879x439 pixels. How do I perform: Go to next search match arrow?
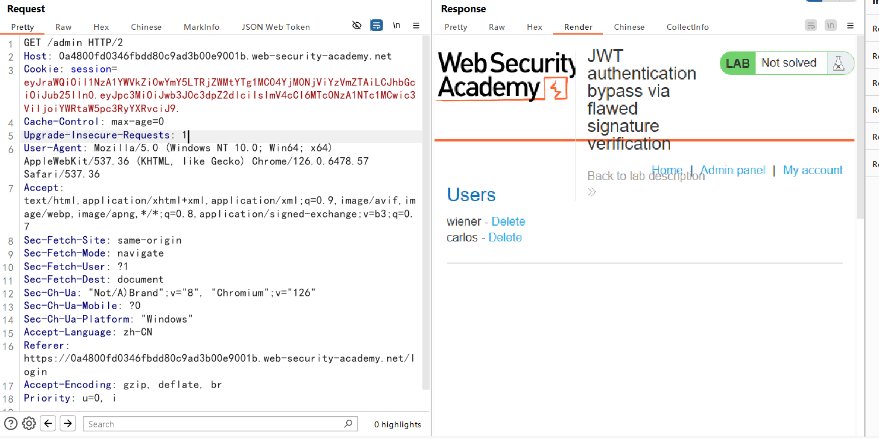tap(68, 424)
